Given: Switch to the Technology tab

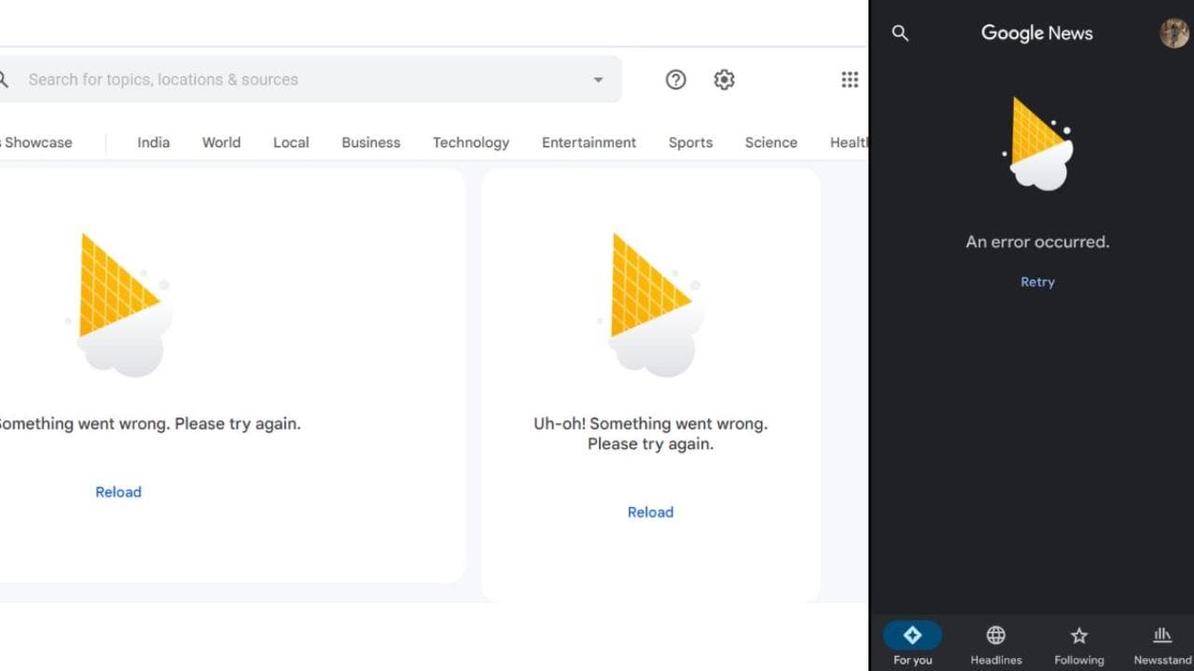Looking at the screenshot, I should point(471,143).
